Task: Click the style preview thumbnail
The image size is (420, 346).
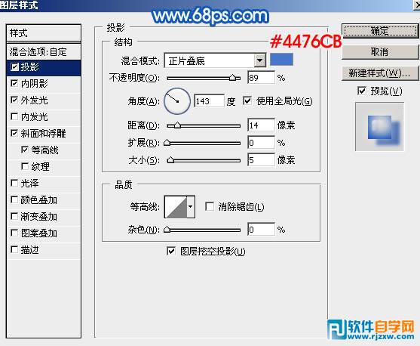Action: (x=379, y=127)
